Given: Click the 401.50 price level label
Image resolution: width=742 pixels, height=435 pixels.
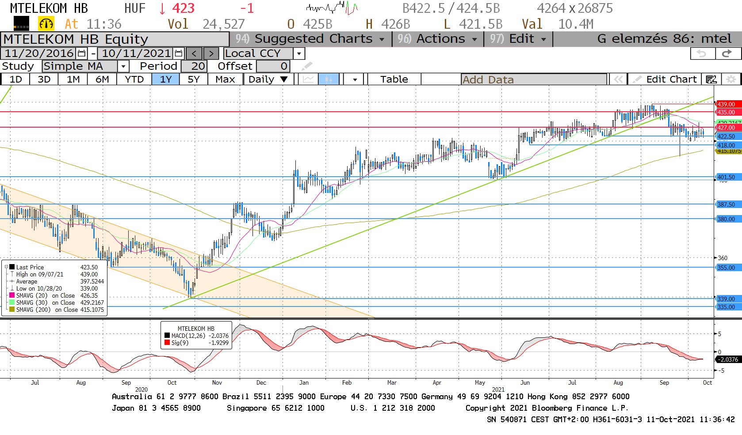Looking at the screenshot, I should click(727, 177).
